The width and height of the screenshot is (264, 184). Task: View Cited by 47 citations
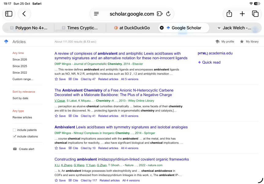(x=88, y=79)
